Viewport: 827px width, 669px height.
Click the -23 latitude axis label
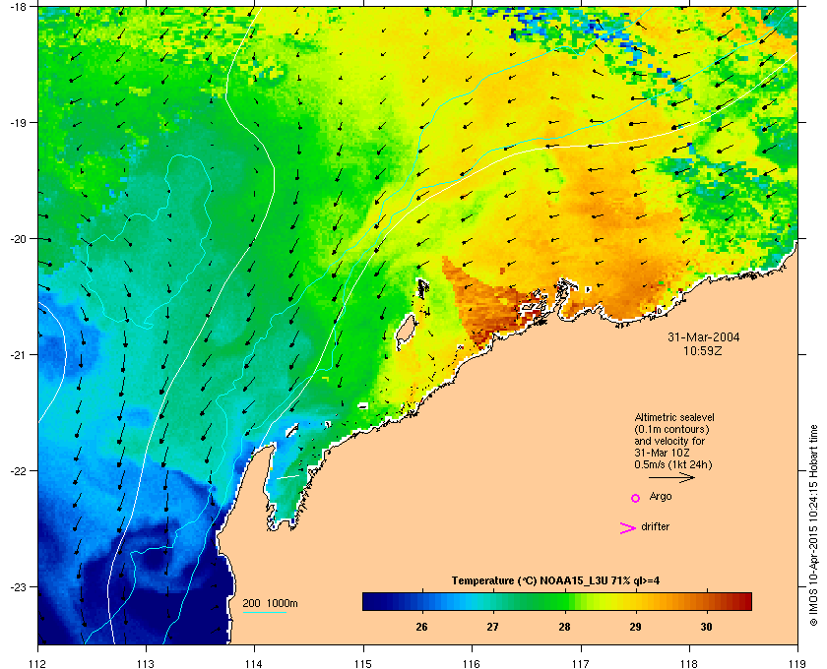pyautogui.click(x=20, y=586)
